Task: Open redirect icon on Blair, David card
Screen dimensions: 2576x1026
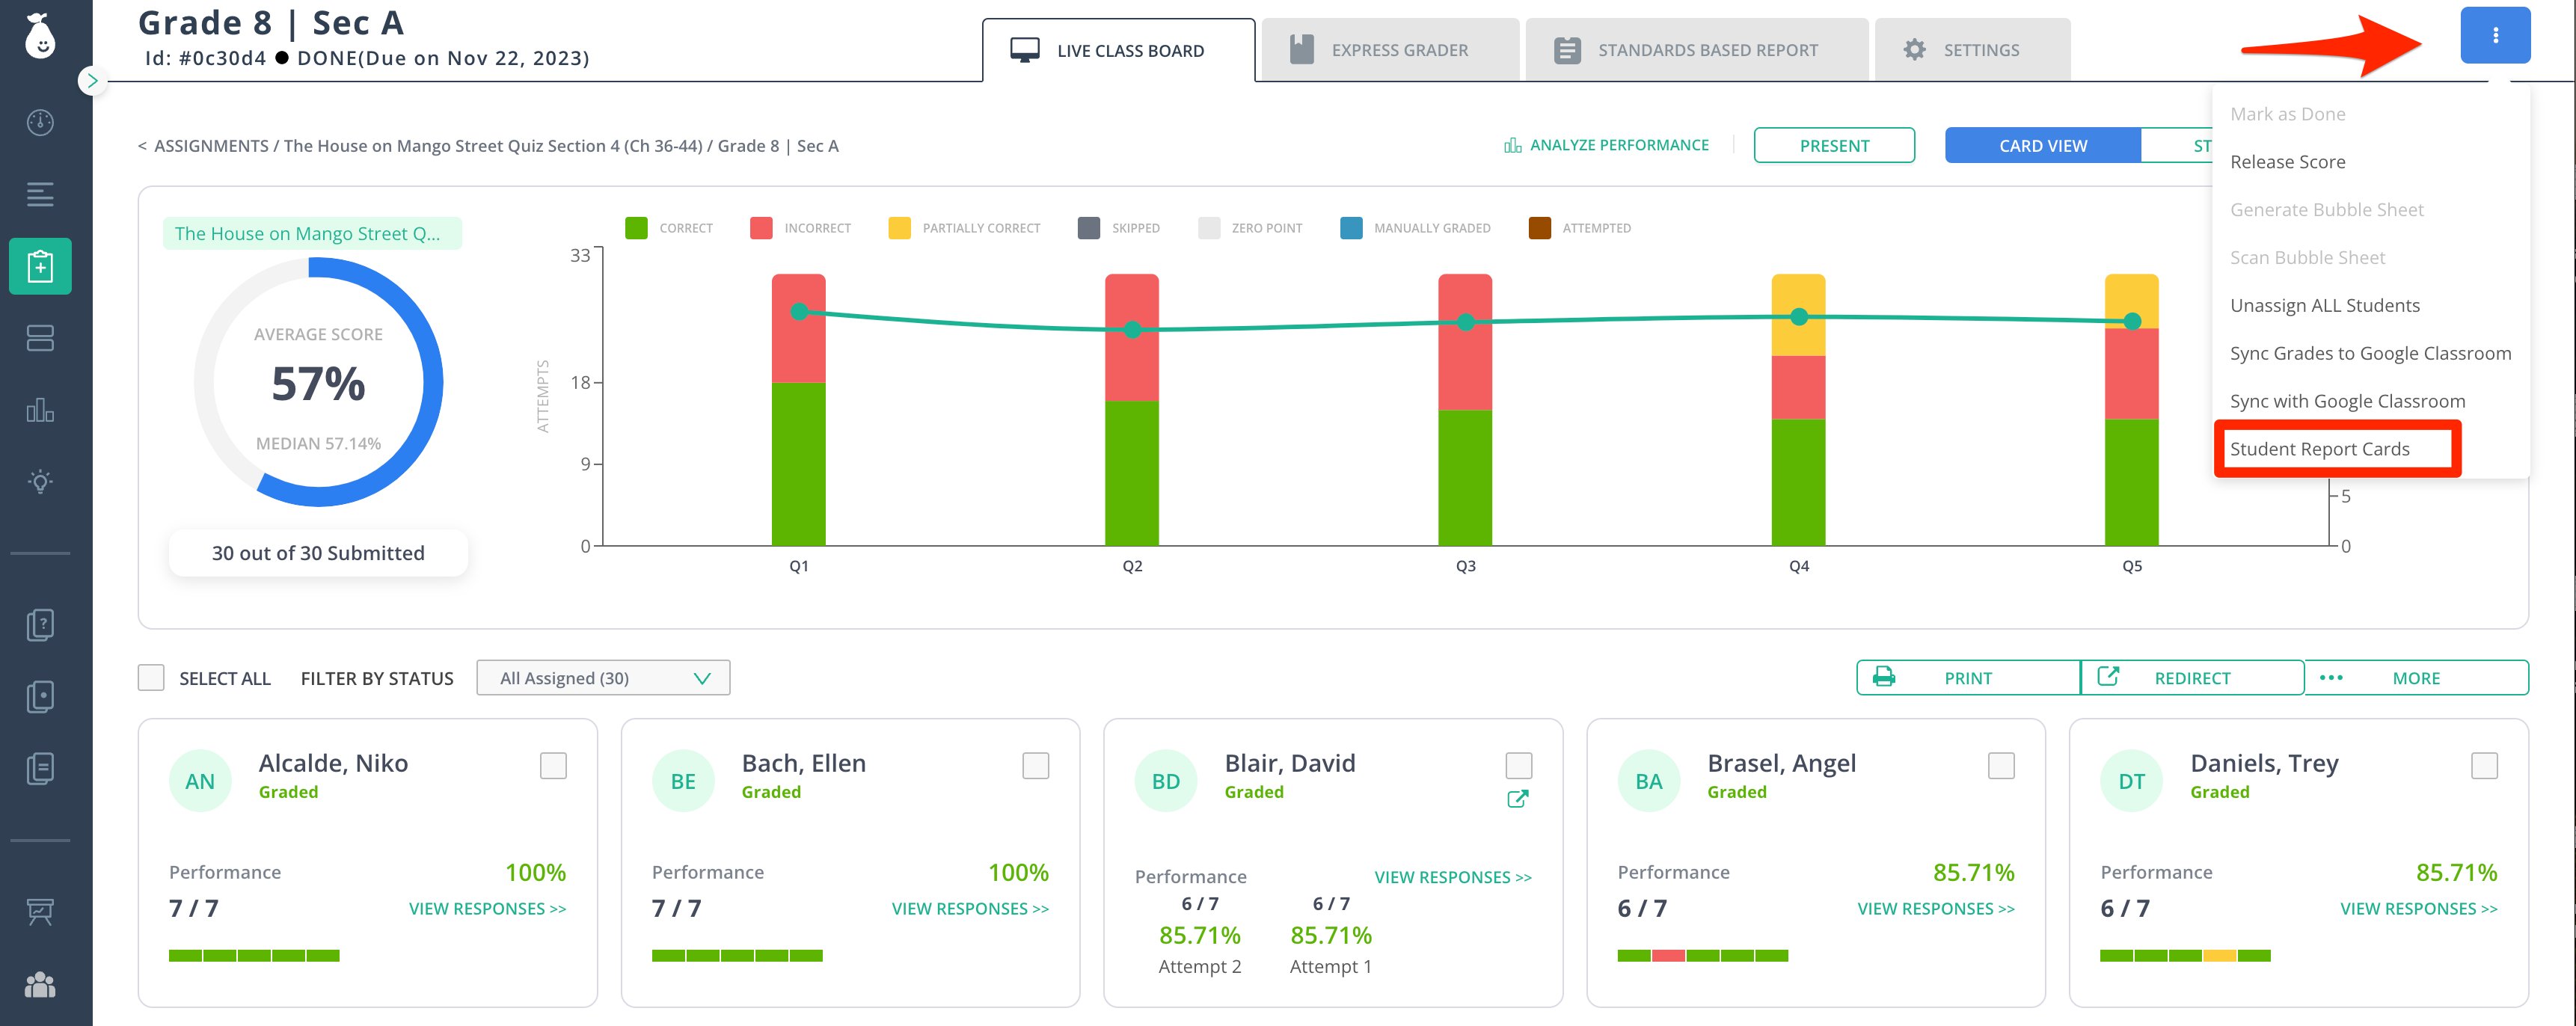Action: (1517, 799)
